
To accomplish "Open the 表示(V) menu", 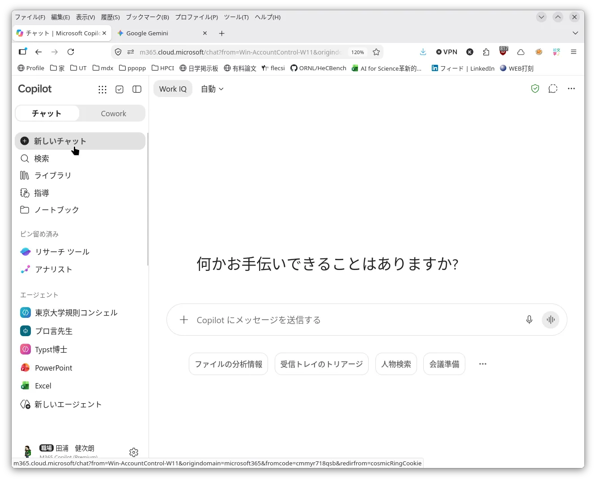I will click(85, 17).
